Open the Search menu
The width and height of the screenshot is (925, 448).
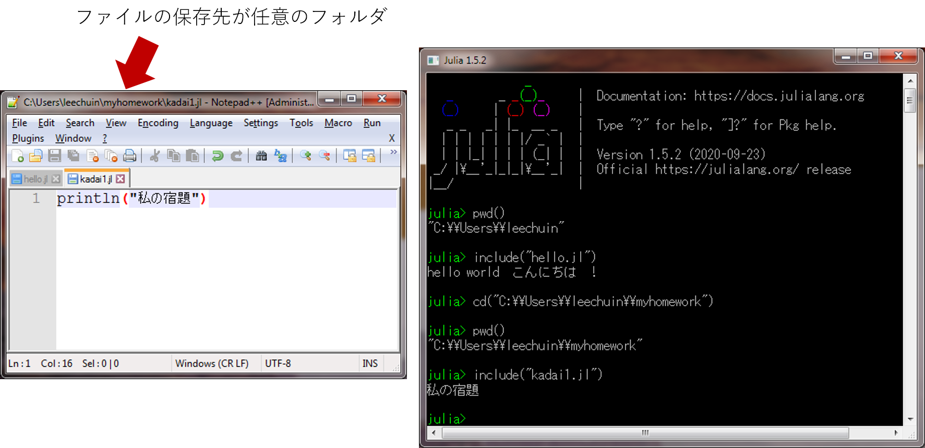[x=80, y=123]
